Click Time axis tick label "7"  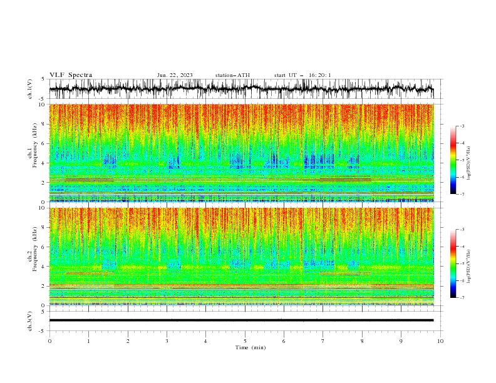323,341
